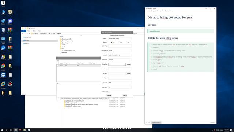Tick the Dont Close checkbox
This screenshot has width=234, height=132.
coord(109,92)
